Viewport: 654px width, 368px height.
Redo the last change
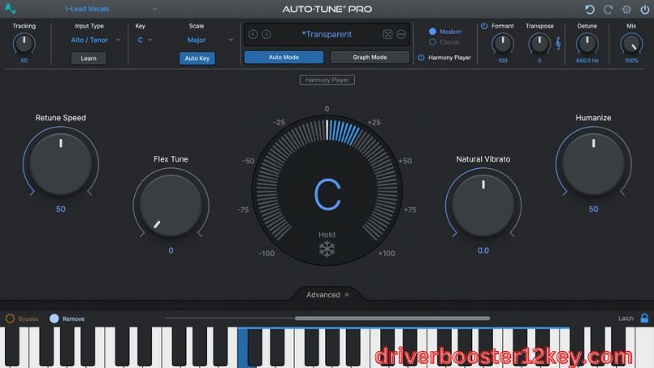point(609,9)
